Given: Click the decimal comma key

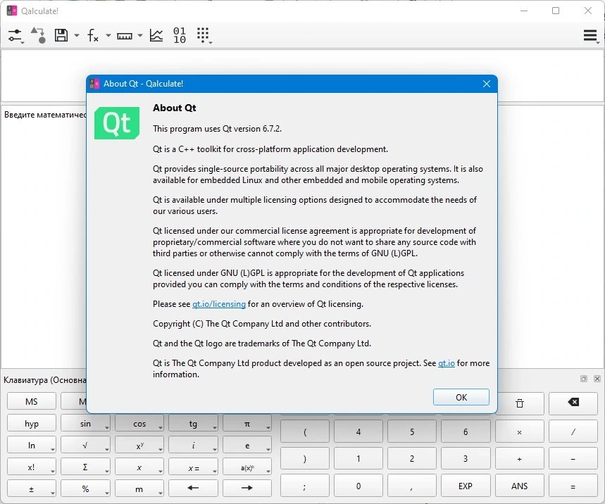Looking at the screenshot, I should 412,486.
